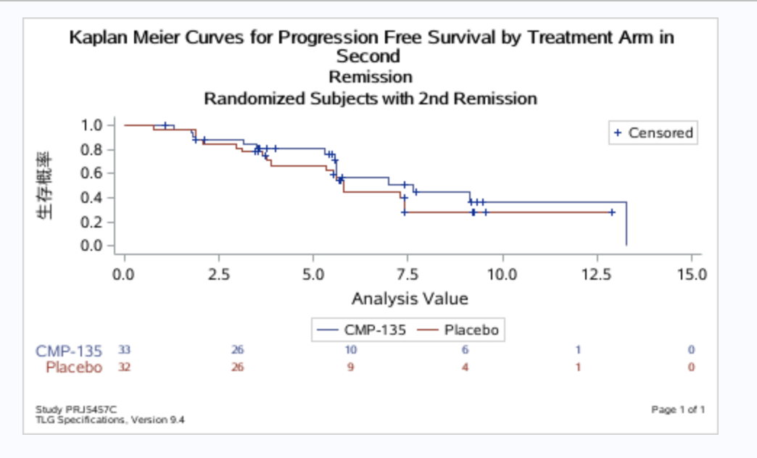Click the first censored marker near the top of the CMP-135 curve
This screenshot has width=757, height=458.
pos(165,125)
